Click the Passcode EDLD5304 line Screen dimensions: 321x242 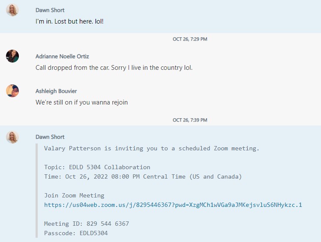pos(75,233)
